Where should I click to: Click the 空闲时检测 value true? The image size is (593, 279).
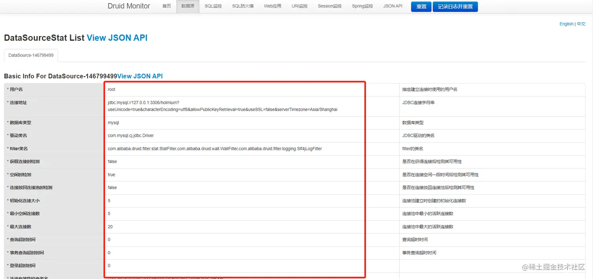pyautogui.click(x=111, y=175)
